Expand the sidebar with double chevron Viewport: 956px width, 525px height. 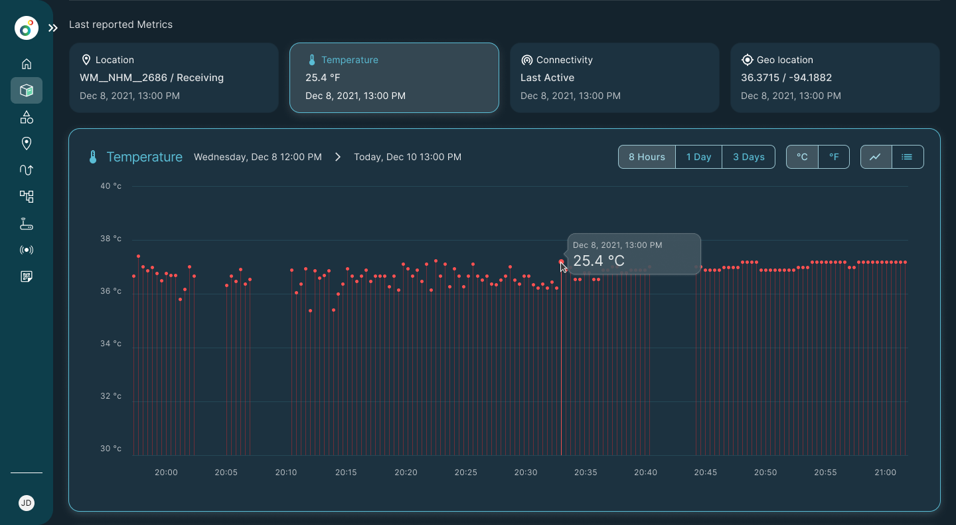point(53,28)
